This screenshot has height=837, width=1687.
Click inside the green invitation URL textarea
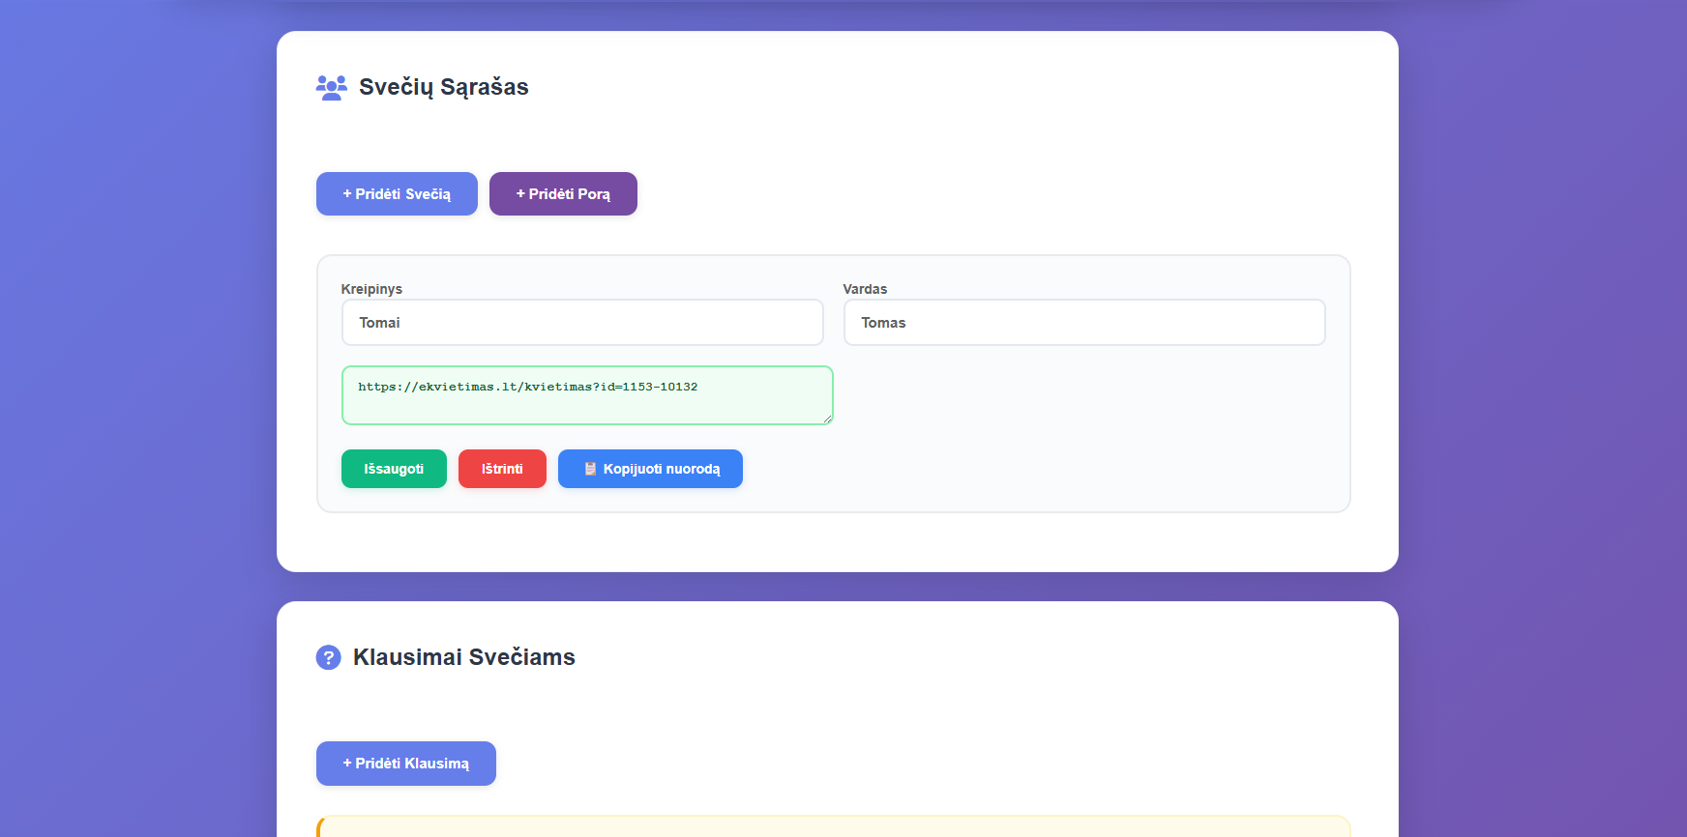coord(586,401)
